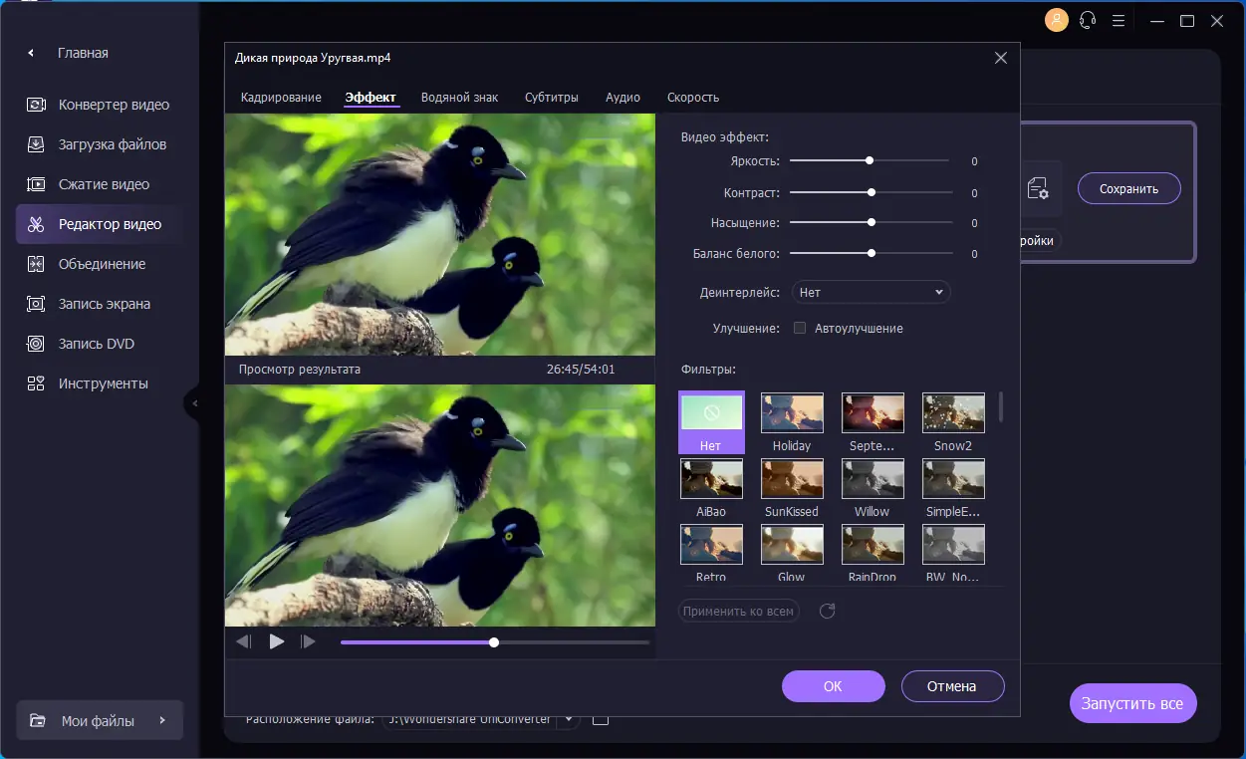This screenshot has width=1246, height=759.
Task: Open the Водяной знак tab
Action: (x=459, y=98)
